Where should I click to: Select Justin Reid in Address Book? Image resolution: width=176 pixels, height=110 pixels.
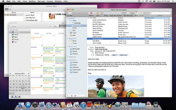click(x=30, y=15)
